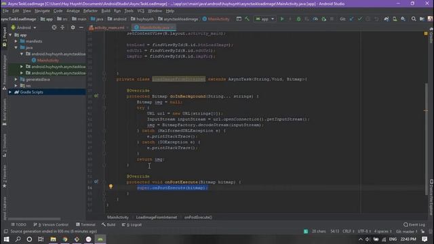This screenshot has height=244, width=434.
Task: Open the app run configuration dropdown
Action: pos(265,19)
